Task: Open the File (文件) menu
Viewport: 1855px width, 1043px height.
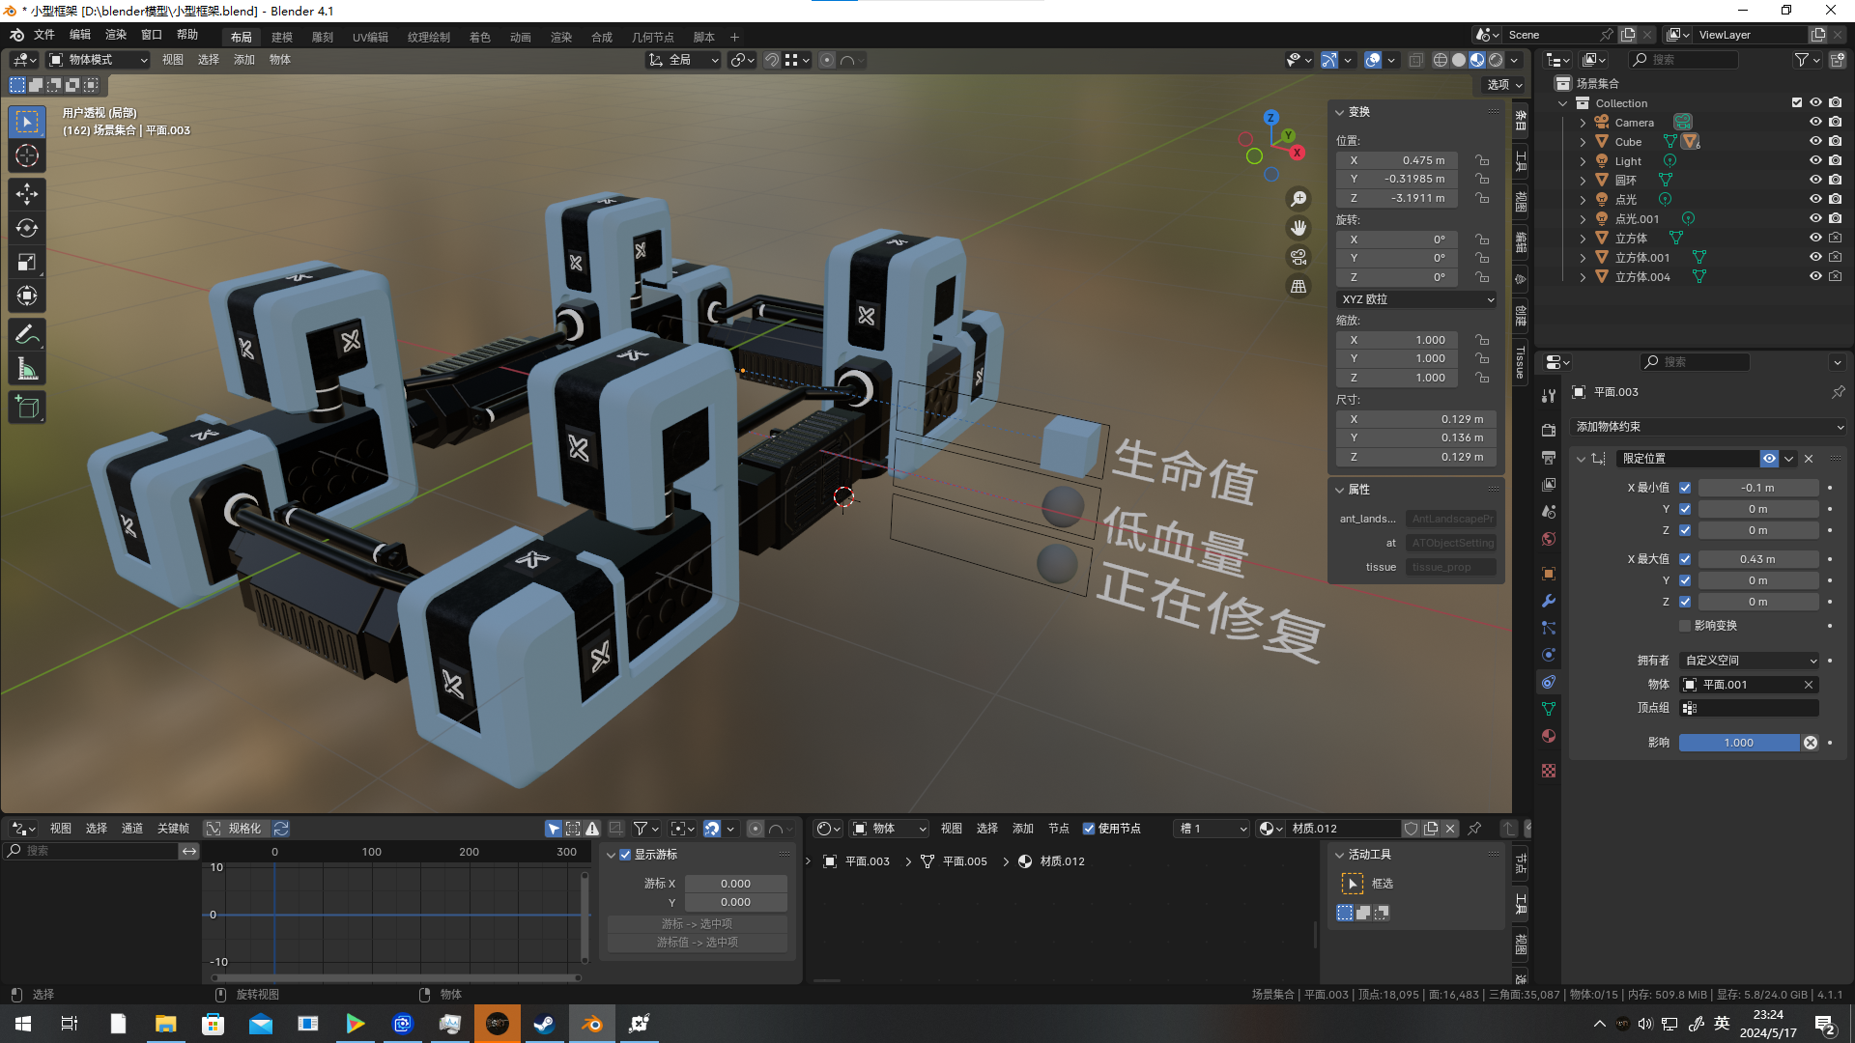Action: tap(44, 35)
